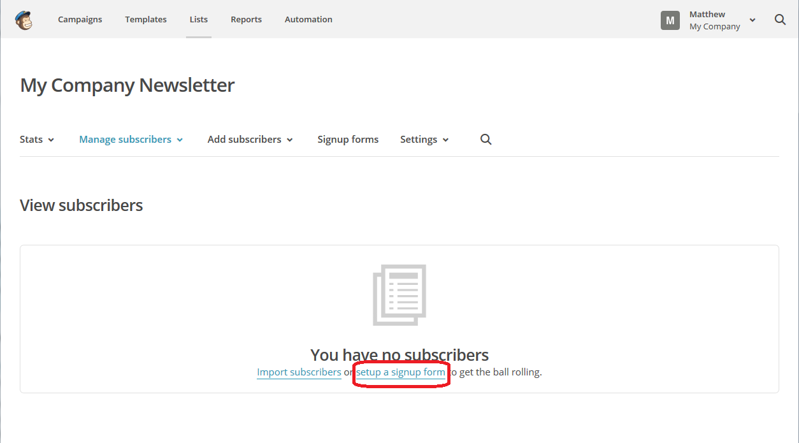Navigate to the Automation section

tap(308, 20)
